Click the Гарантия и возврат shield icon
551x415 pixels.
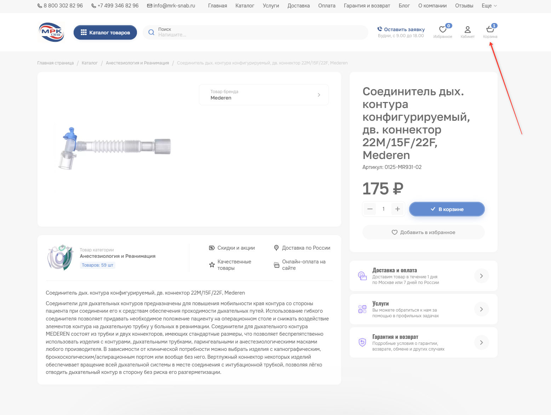tap(362, 342)
